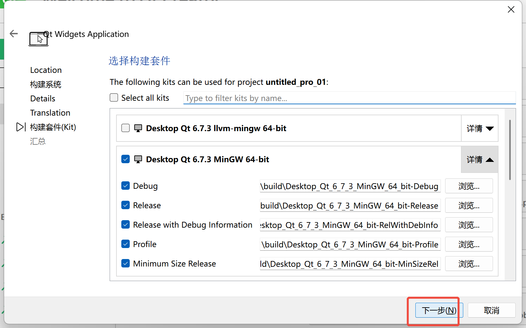
Task: Click the Debug build path field
Action: tap(350, 186)
